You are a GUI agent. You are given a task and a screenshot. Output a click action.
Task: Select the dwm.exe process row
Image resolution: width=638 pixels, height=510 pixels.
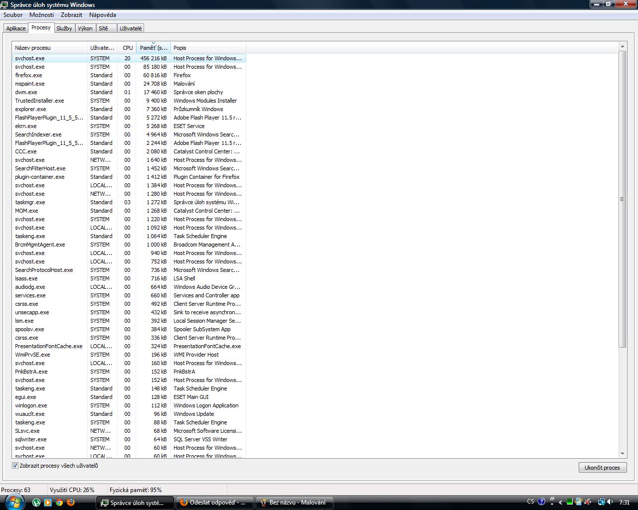click(x=129, y=92)
